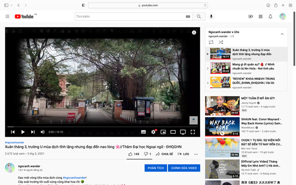This screenshot has width=296, height=185.
Task: Toggle playlist loop icon
Action: (211, 42)
